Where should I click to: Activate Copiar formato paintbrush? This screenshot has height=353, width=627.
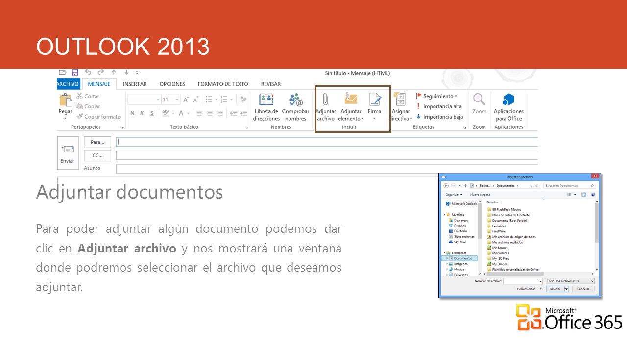pos(98,117)
